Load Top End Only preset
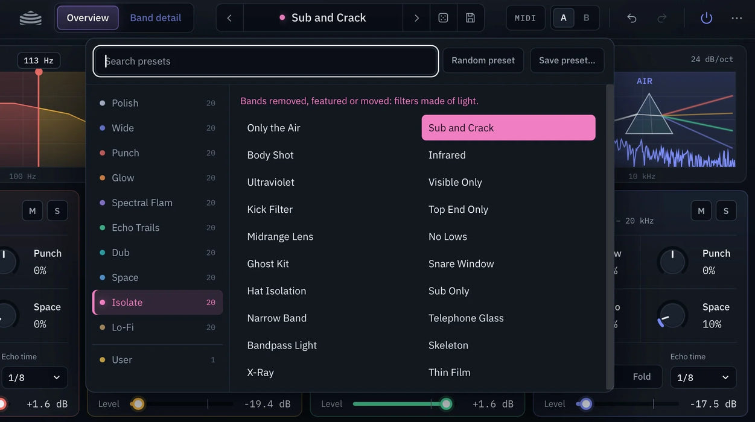Image resolution: width=755 pixels, height=422 pixels. tap(508, 209)
